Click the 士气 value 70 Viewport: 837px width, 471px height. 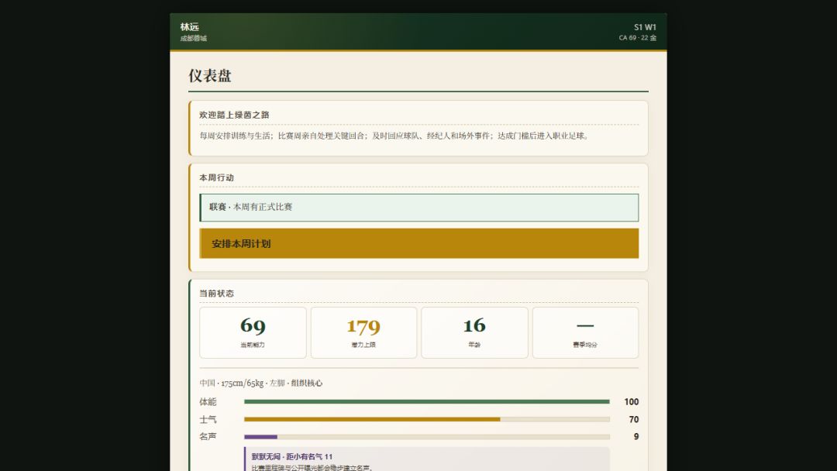(x=634, y=419)
